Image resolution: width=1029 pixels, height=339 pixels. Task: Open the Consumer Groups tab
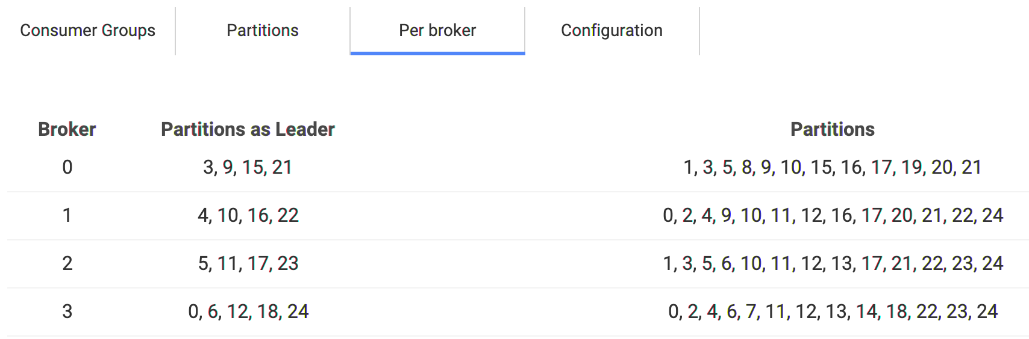coord(88,31)
